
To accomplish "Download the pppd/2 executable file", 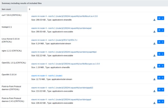I will (154, 91).
